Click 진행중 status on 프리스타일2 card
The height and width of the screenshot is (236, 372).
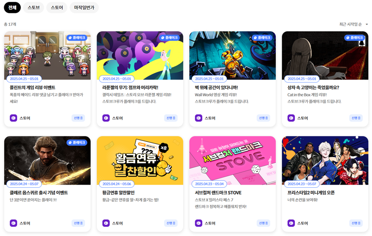pyautogui.click(x=356, y=223)
